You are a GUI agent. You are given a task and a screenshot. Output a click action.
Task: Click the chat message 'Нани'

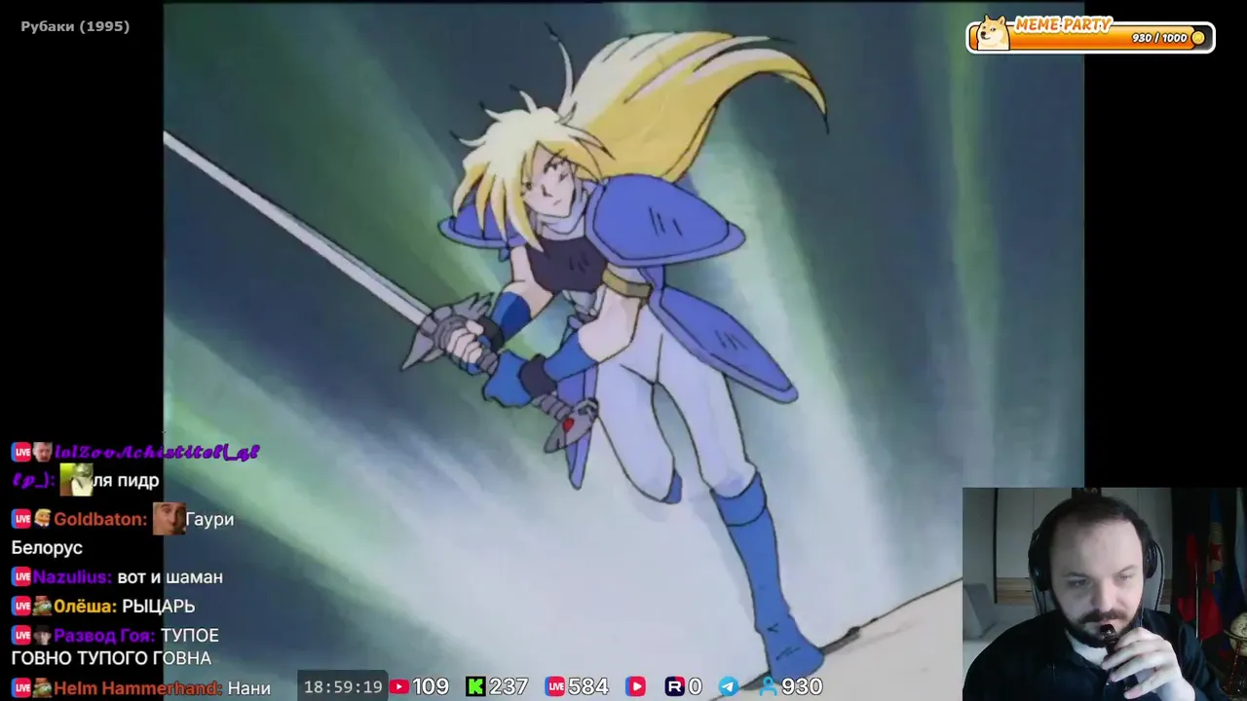point(249,688)
